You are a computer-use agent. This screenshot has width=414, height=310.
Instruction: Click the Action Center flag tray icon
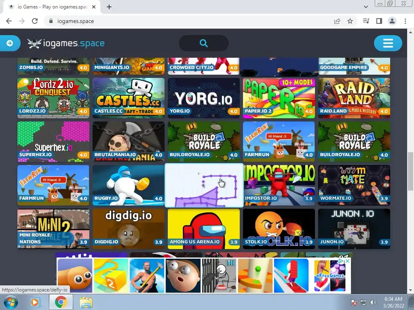click(x=353, y=302)
